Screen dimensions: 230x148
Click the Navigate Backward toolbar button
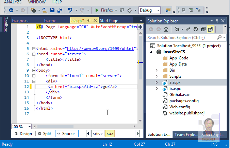click(x=11, y=10)
